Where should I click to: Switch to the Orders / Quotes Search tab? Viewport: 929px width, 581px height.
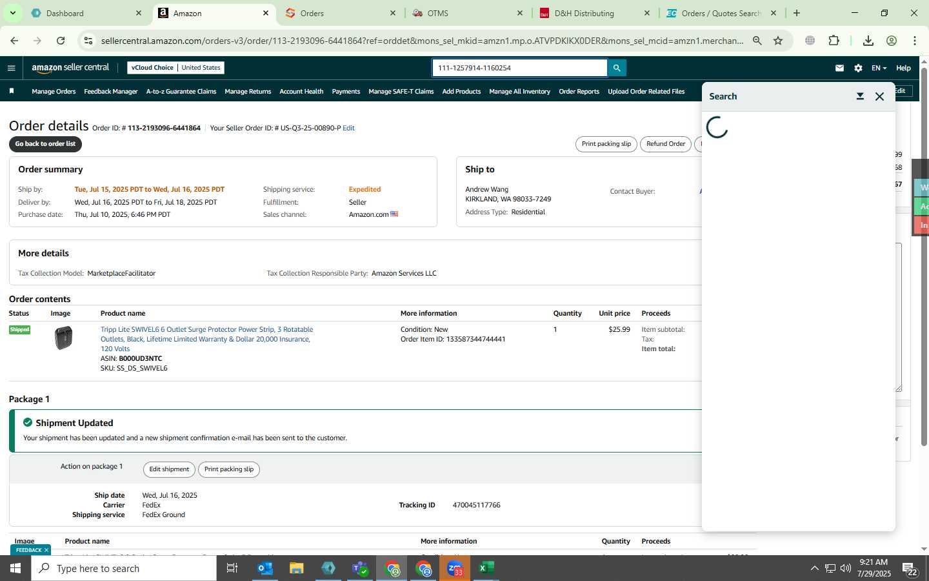(721, 13)
